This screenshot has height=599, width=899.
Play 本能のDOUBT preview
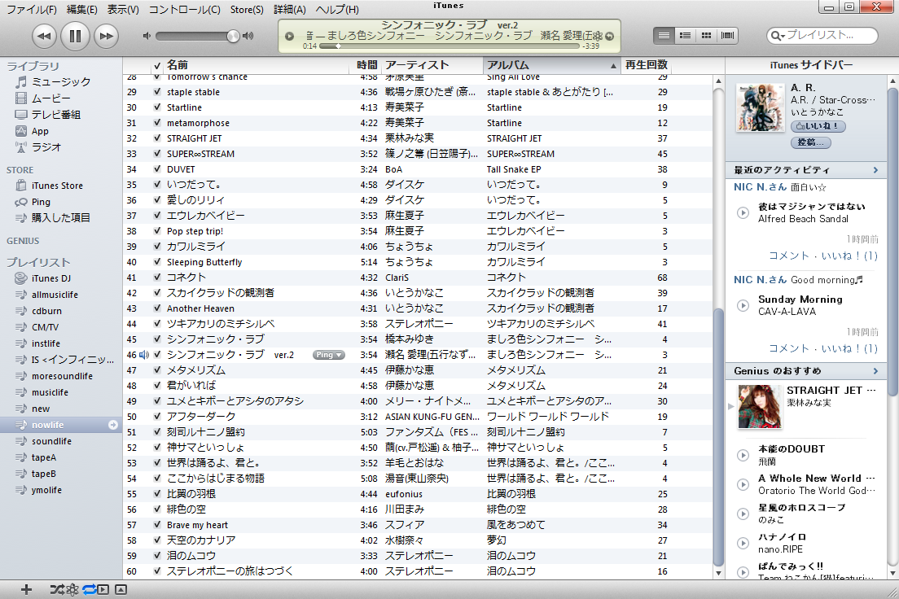click(x=743, y=455)
